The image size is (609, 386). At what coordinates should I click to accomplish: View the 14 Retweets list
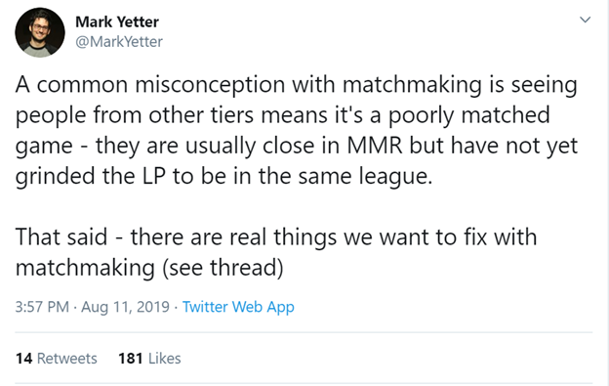point(57,358)
